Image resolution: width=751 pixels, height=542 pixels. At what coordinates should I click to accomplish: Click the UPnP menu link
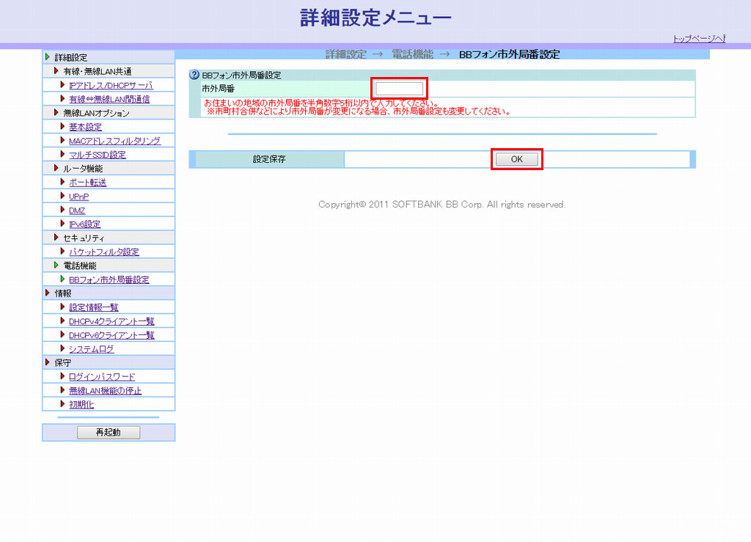tap(78, 197)
